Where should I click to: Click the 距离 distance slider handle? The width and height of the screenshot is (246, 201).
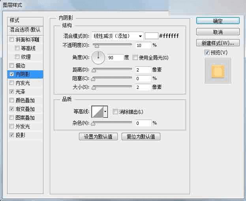click(94, 70)
